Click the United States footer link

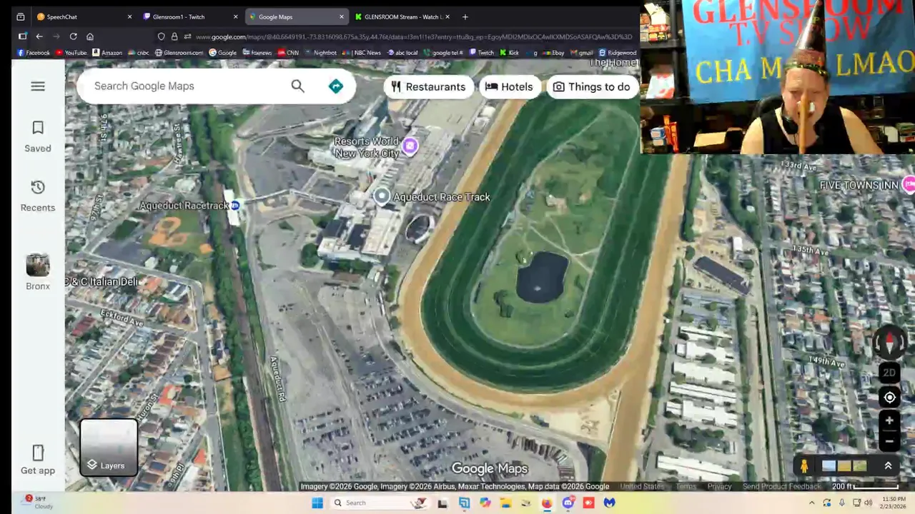pyautogui.click(x=642, y=487)
